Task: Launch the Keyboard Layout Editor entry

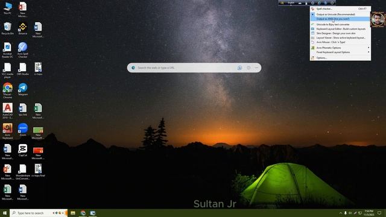Action: [x=340, y=29]
